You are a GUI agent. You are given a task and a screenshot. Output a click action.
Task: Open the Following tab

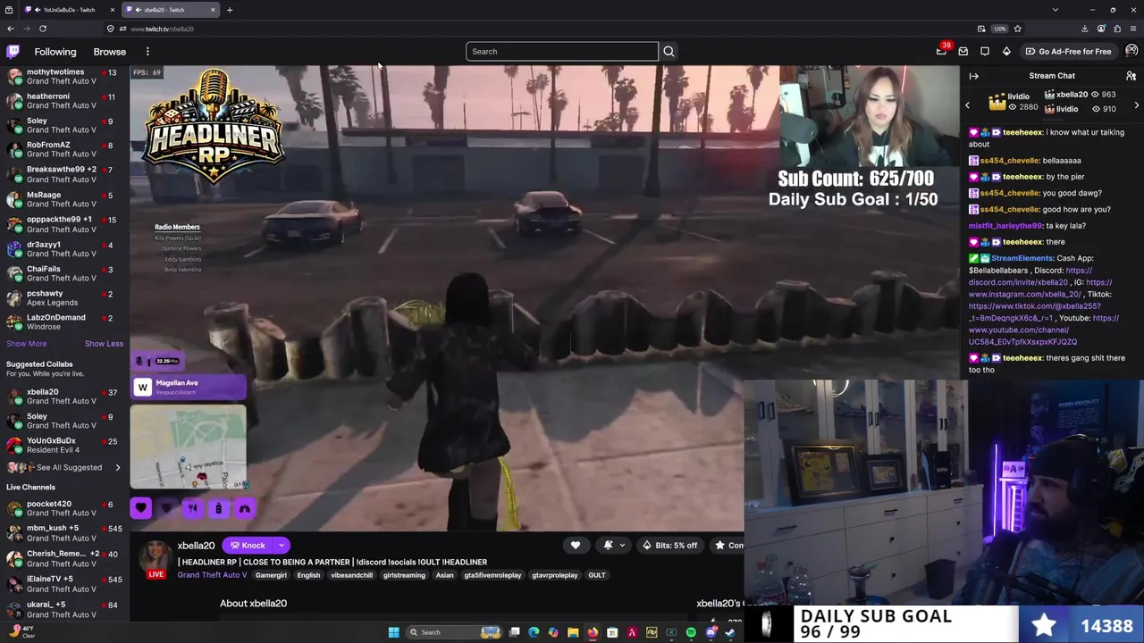(x=55, y=52)
